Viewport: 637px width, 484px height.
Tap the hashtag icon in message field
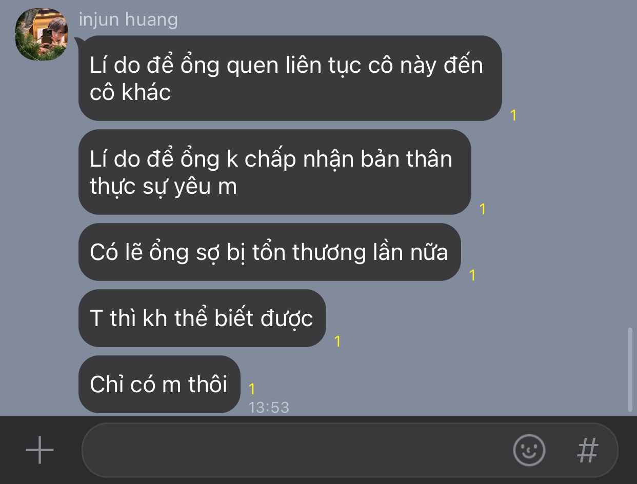588,450
